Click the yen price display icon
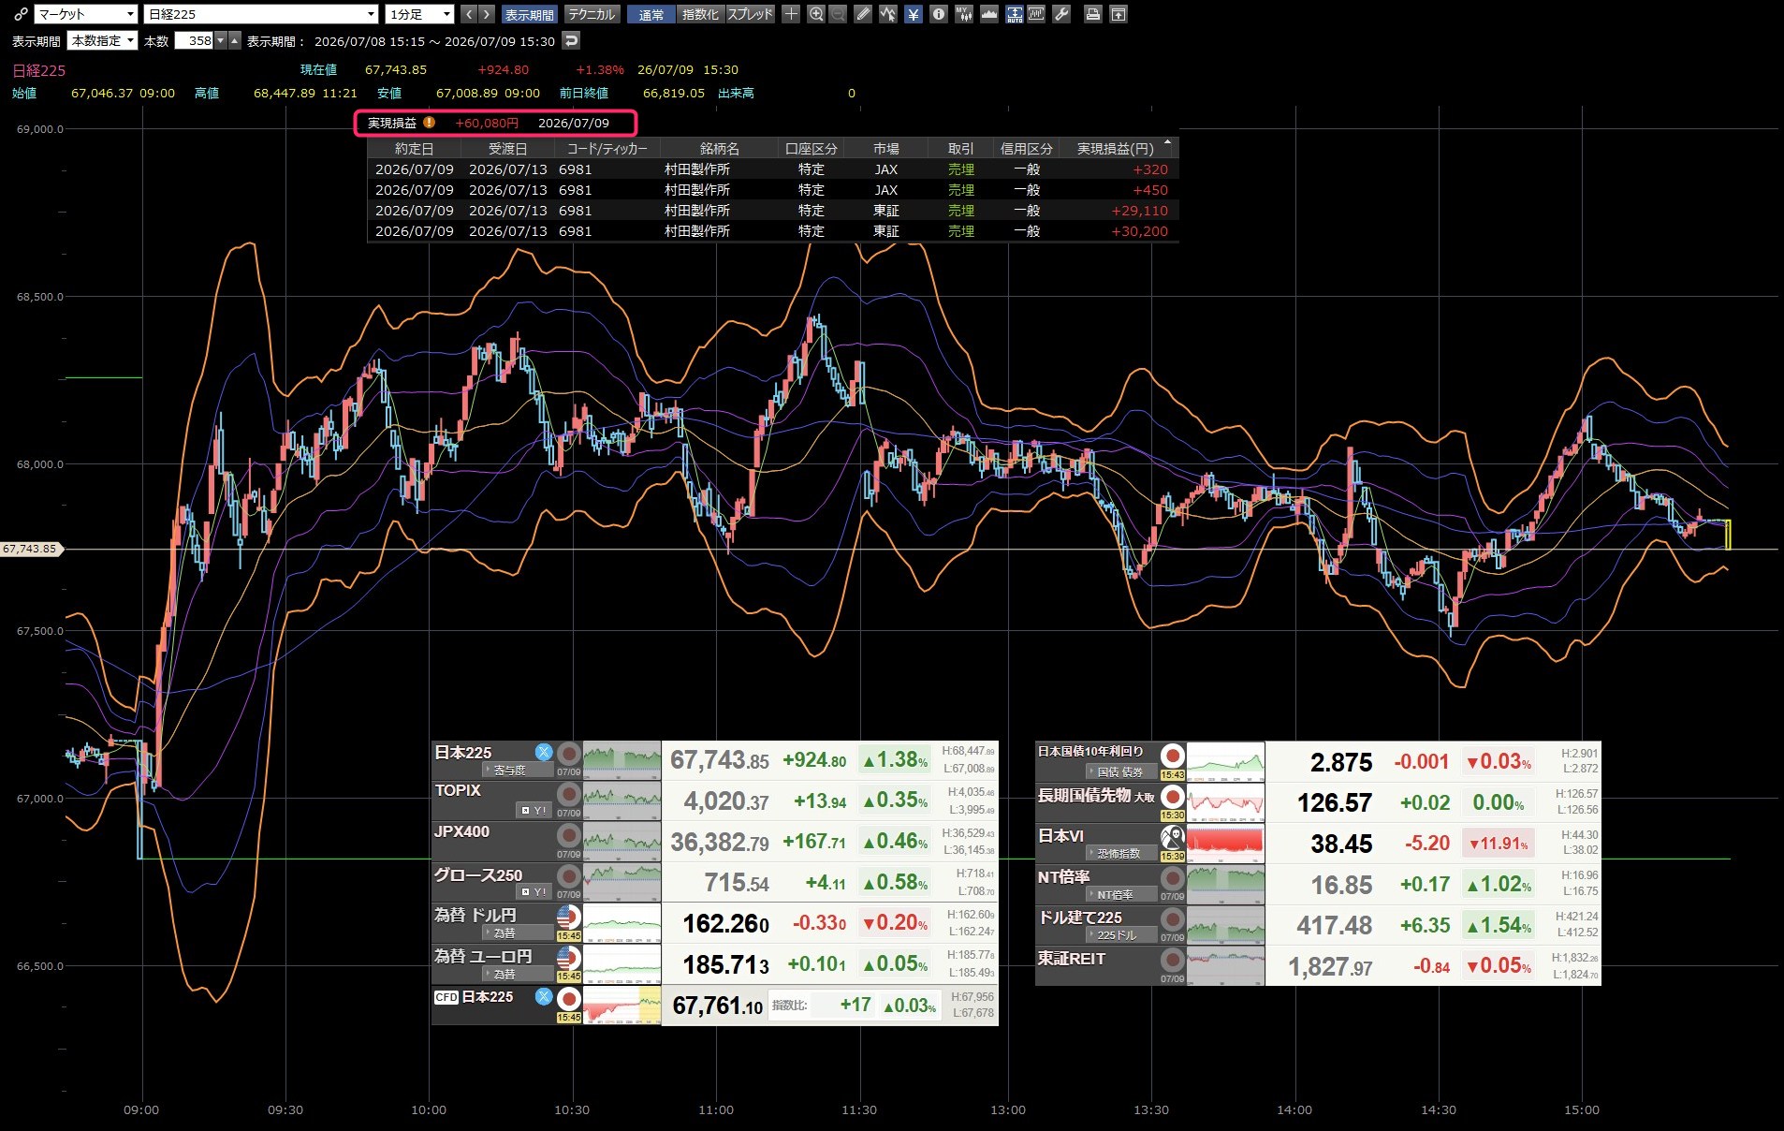Viewport: 1784px width, 1131px height. 913,14
